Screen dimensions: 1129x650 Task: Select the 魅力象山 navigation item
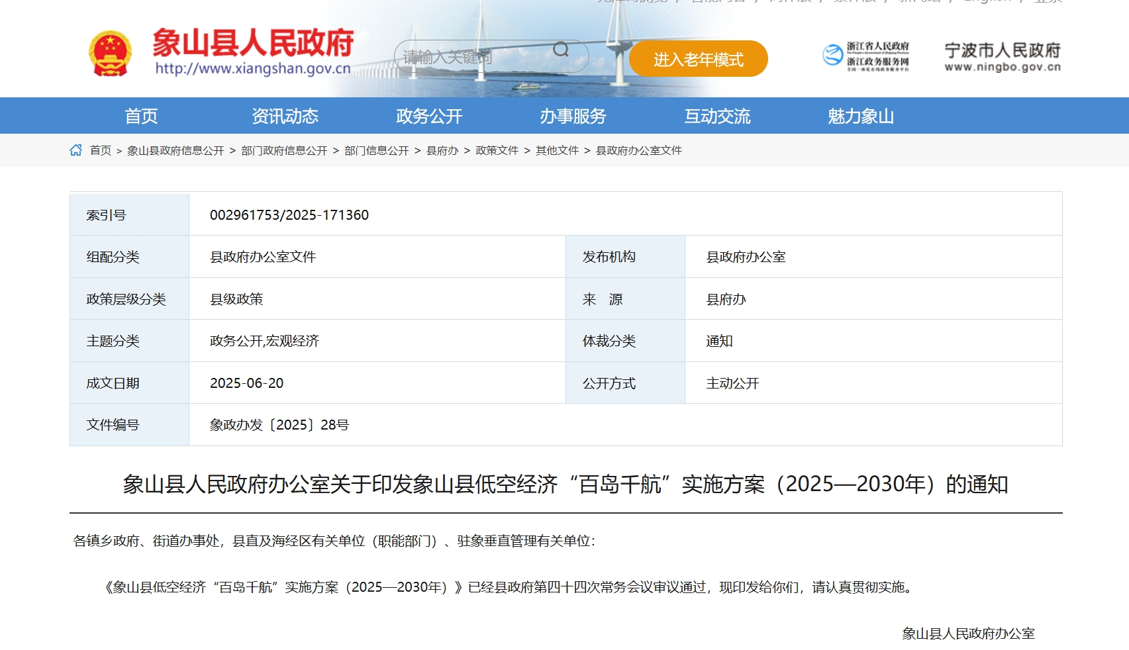(x=861, y=116)
